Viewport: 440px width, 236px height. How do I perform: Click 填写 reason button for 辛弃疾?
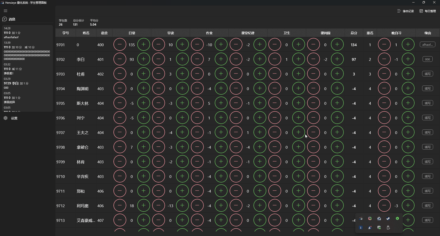(427, 176)
